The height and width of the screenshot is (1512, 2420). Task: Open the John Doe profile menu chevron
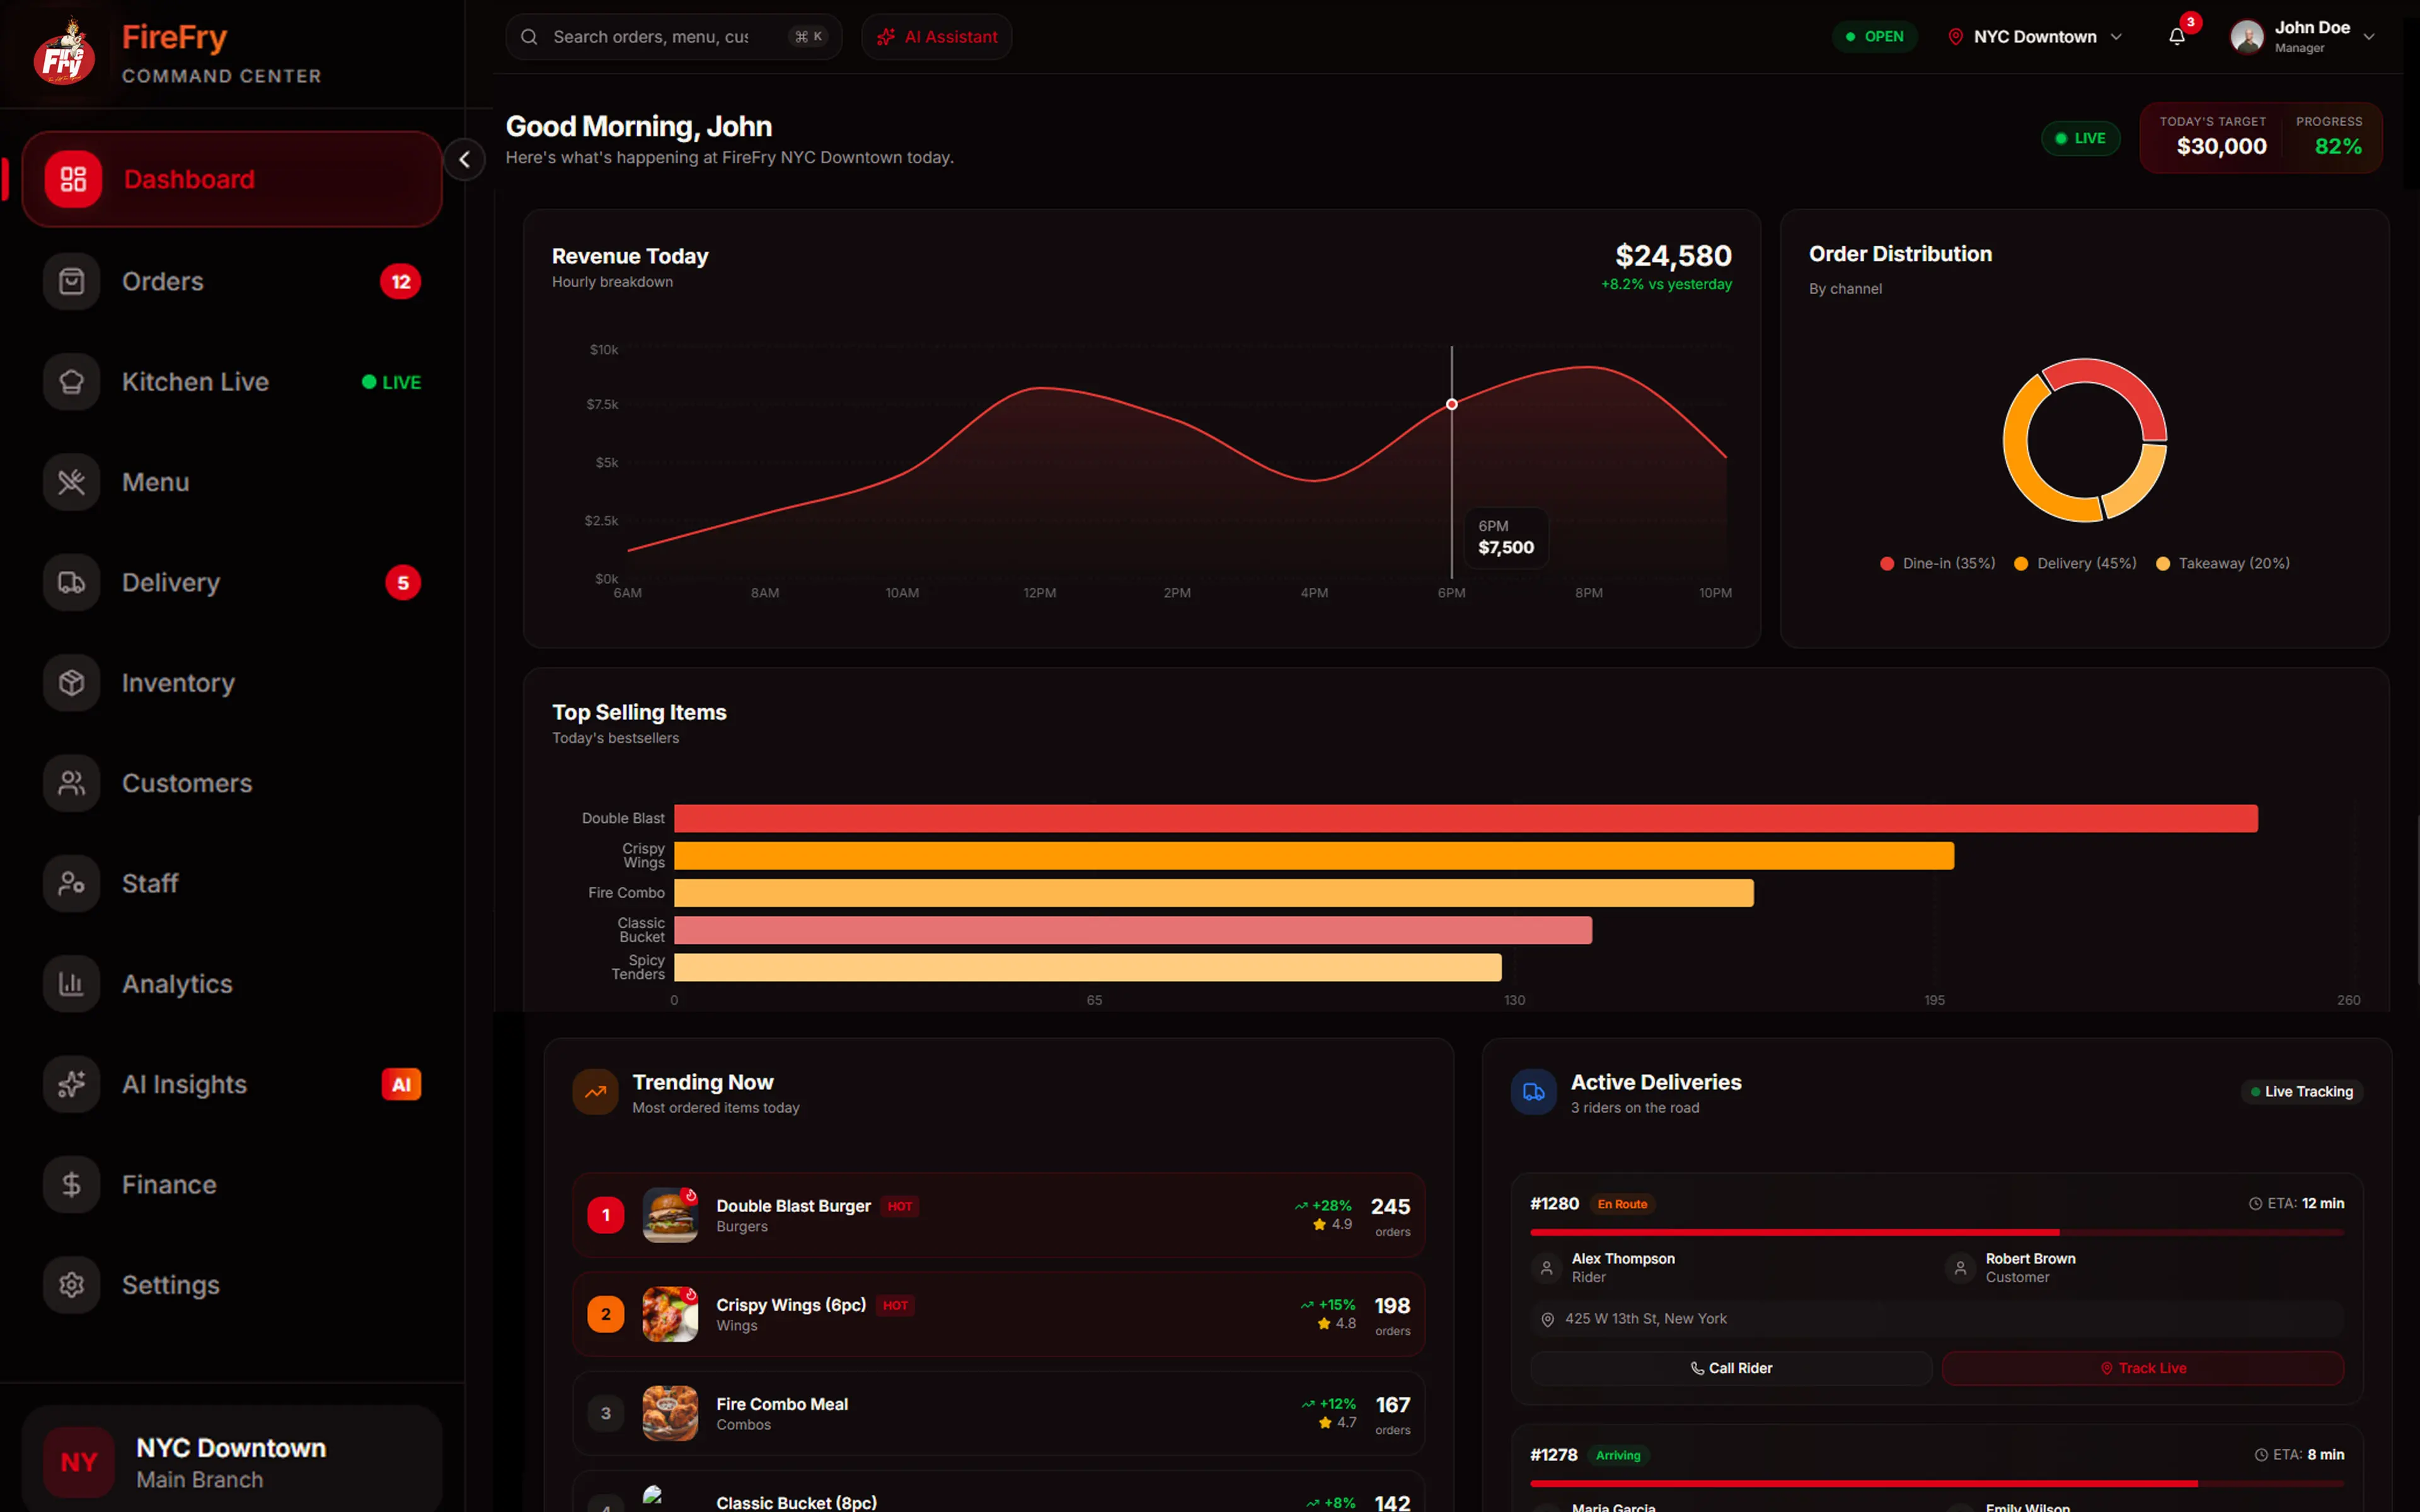coord(2369,37)
